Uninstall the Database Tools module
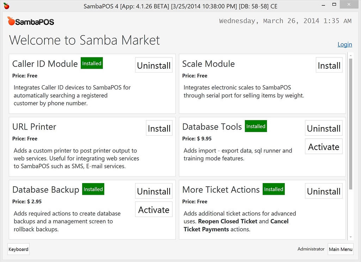This screenshot has height=262, width=361. click(323, 128)
